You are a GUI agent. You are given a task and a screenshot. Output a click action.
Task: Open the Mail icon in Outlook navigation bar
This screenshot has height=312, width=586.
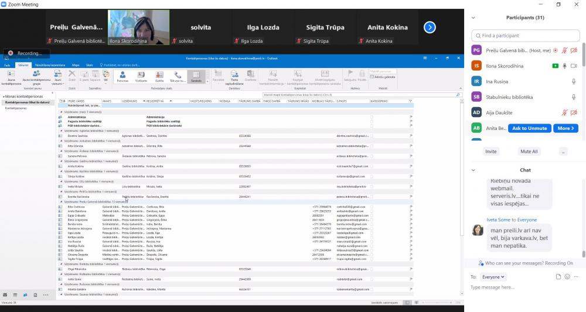(5, 295)
